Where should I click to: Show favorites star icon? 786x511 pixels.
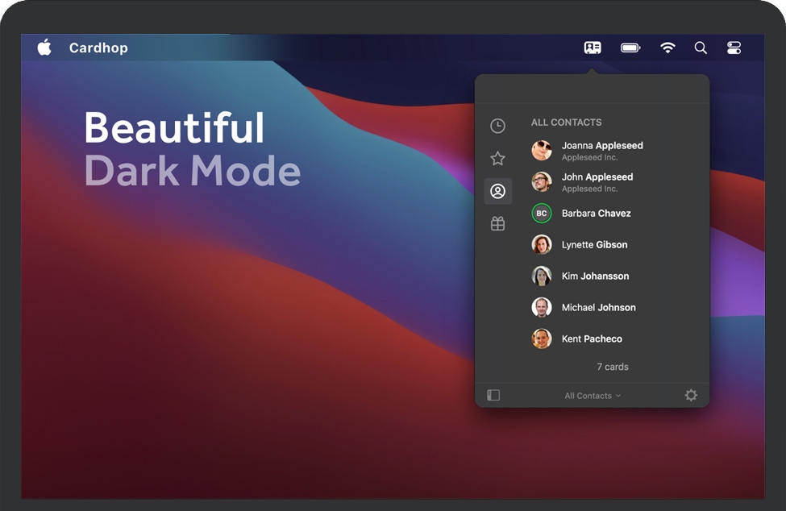click(x=497, y=158)
